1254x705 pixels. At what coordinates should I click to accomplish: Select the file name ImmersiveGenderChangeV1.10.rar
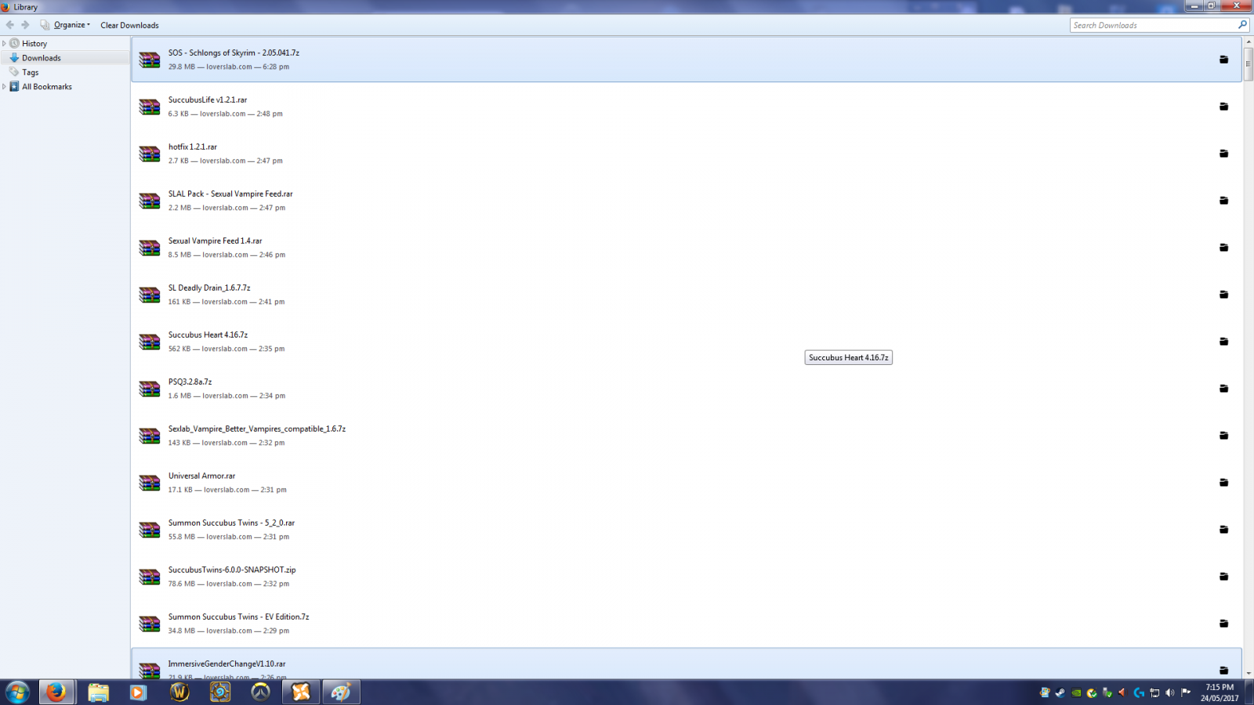[x=227, y=664]
